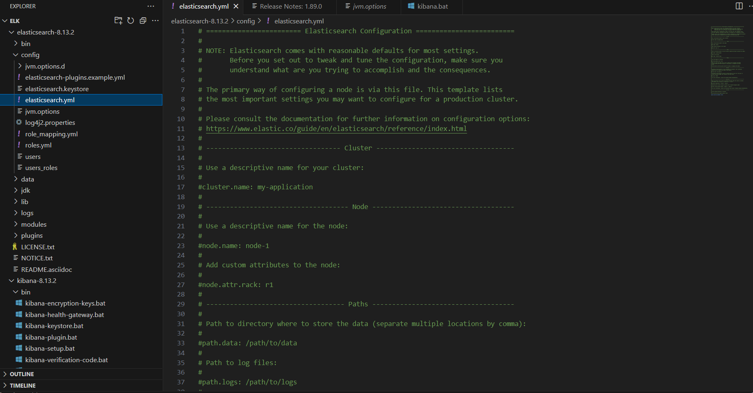Click the license icon beside LICENSE.txt
753x393 pixels.
15,247
